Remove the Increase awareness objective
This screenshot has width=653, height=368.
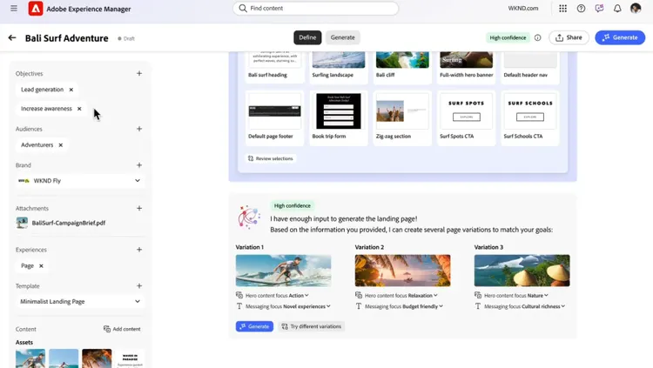(79, 109)
